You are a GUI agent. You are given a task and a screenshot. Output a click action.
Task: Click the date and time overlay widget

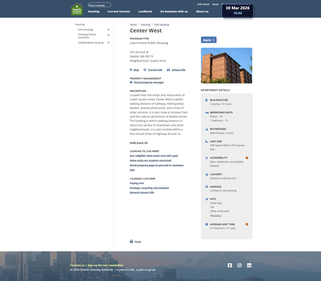[238, 10]
